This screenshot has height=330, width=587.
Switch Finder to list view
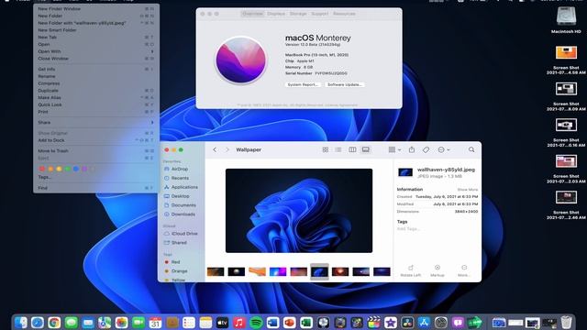(x=338, y=149)
